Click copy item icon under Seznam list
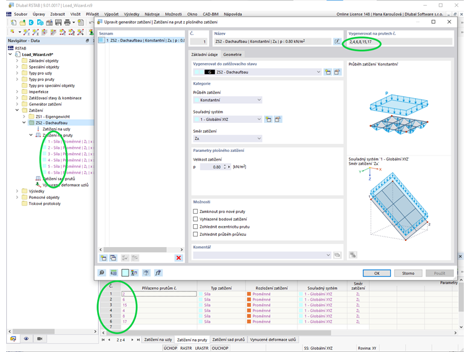The image size is (470, 352). tap(113, 258)
